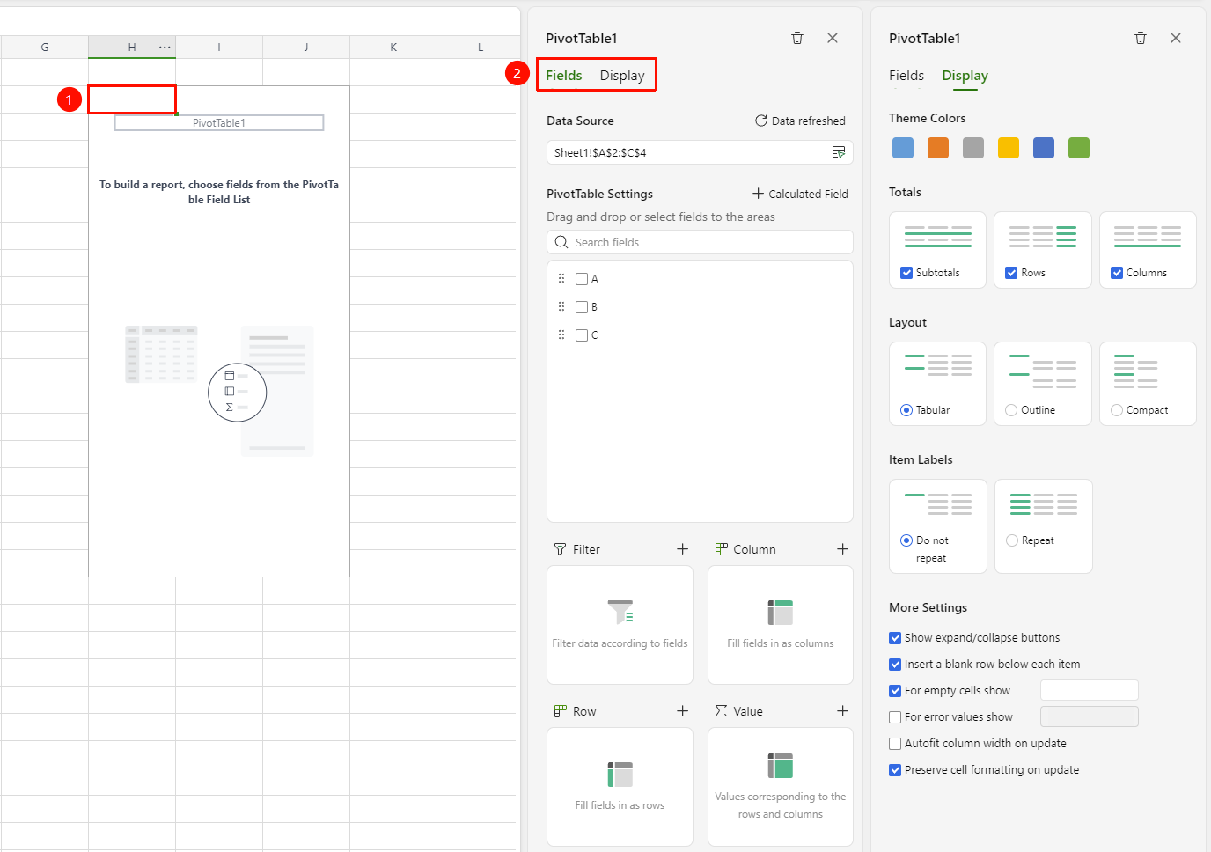Switch to Fields tab above Theme Colors
Viewport: 1211px width, 852px height.
906,76
